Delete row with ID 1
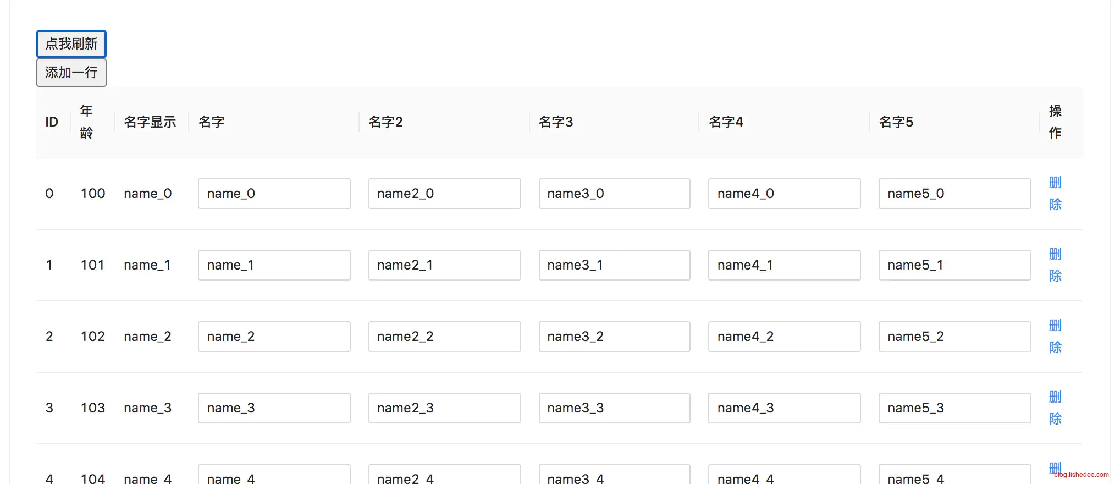 pyautogui.click(x=1055, y=265)
